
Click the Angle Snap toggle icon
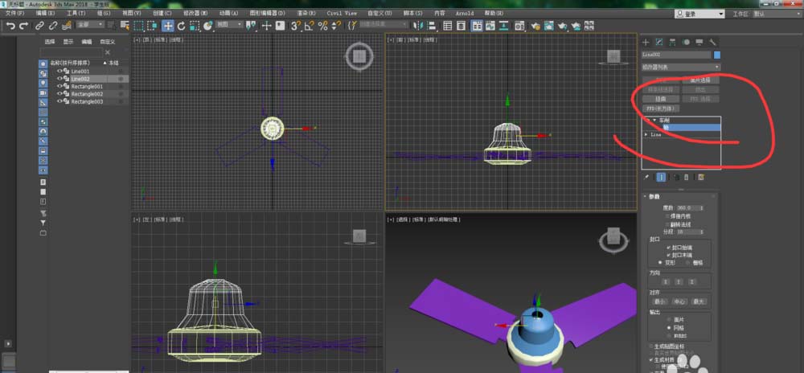pos(310,26)
